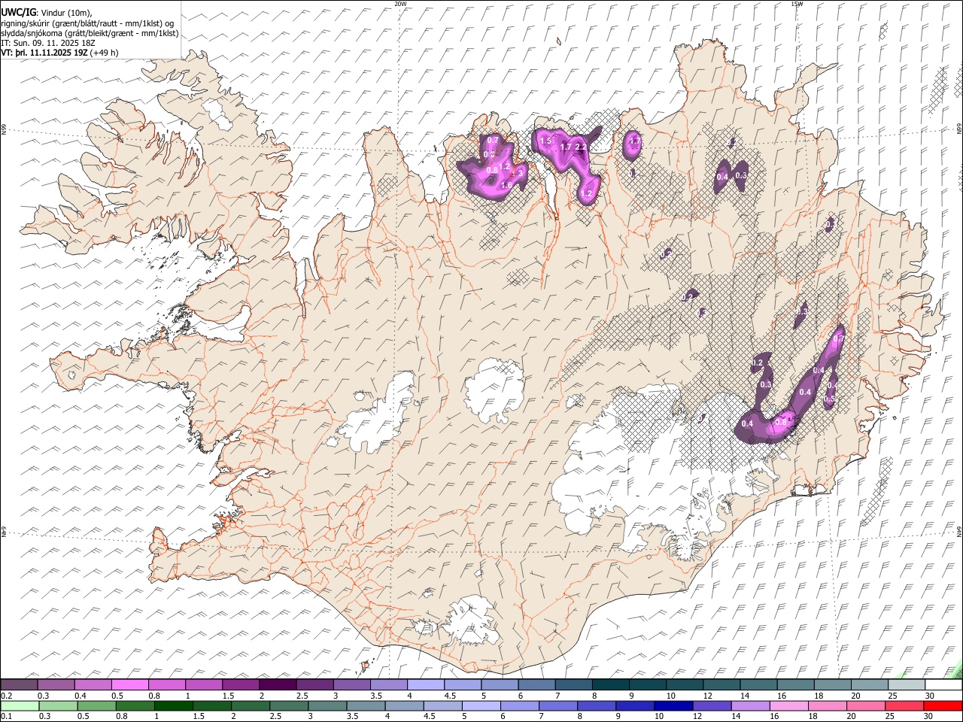Click the "2.5" label on the upper scale

pos(302,696)
